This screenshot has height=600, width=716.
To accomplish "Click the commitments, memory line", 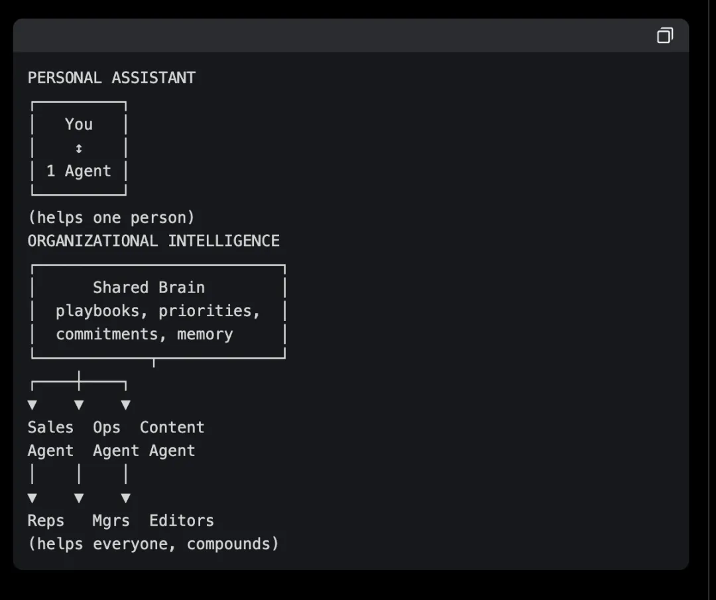I will (144, 334).
